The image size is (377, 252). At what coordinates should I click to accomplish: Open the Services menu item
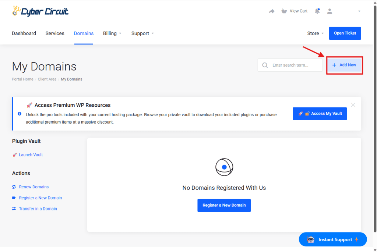coord(55,33)
